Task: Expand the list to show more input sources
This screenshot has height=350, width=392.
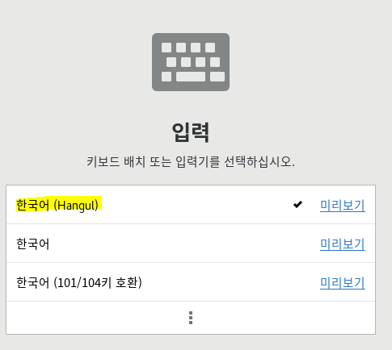Action: (x=191, y=318)
